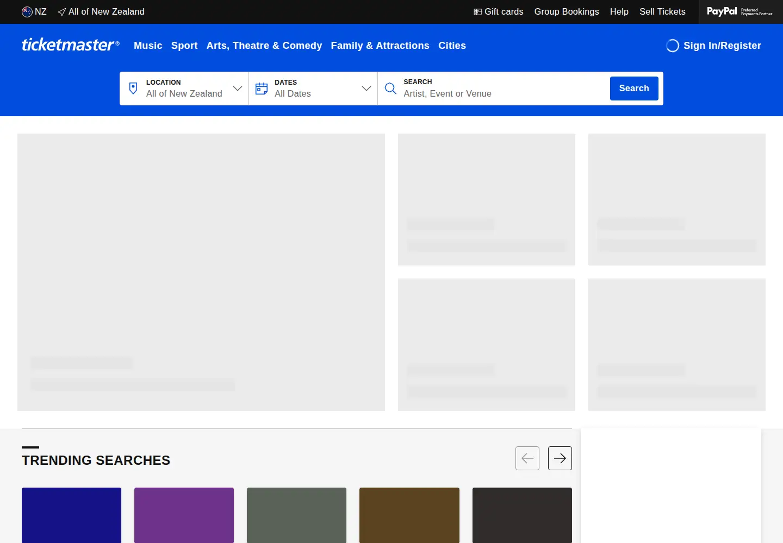Open the Sport menu
Image resolution: width=783 pixels, height=543 pixels.
(x=184, y=46)
